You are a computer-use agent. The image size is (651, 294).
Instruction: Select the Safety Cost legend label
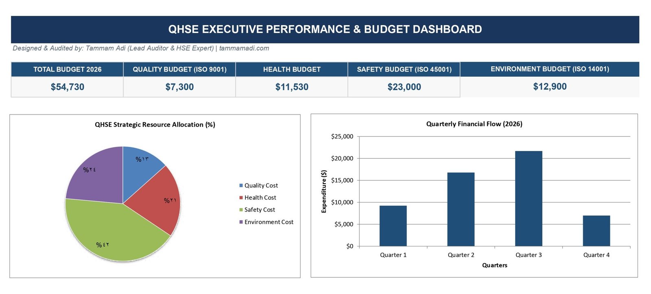(x=260, y=210)
